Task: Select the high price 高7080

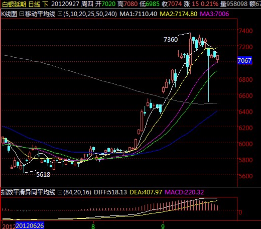Action: pos(127,4)
